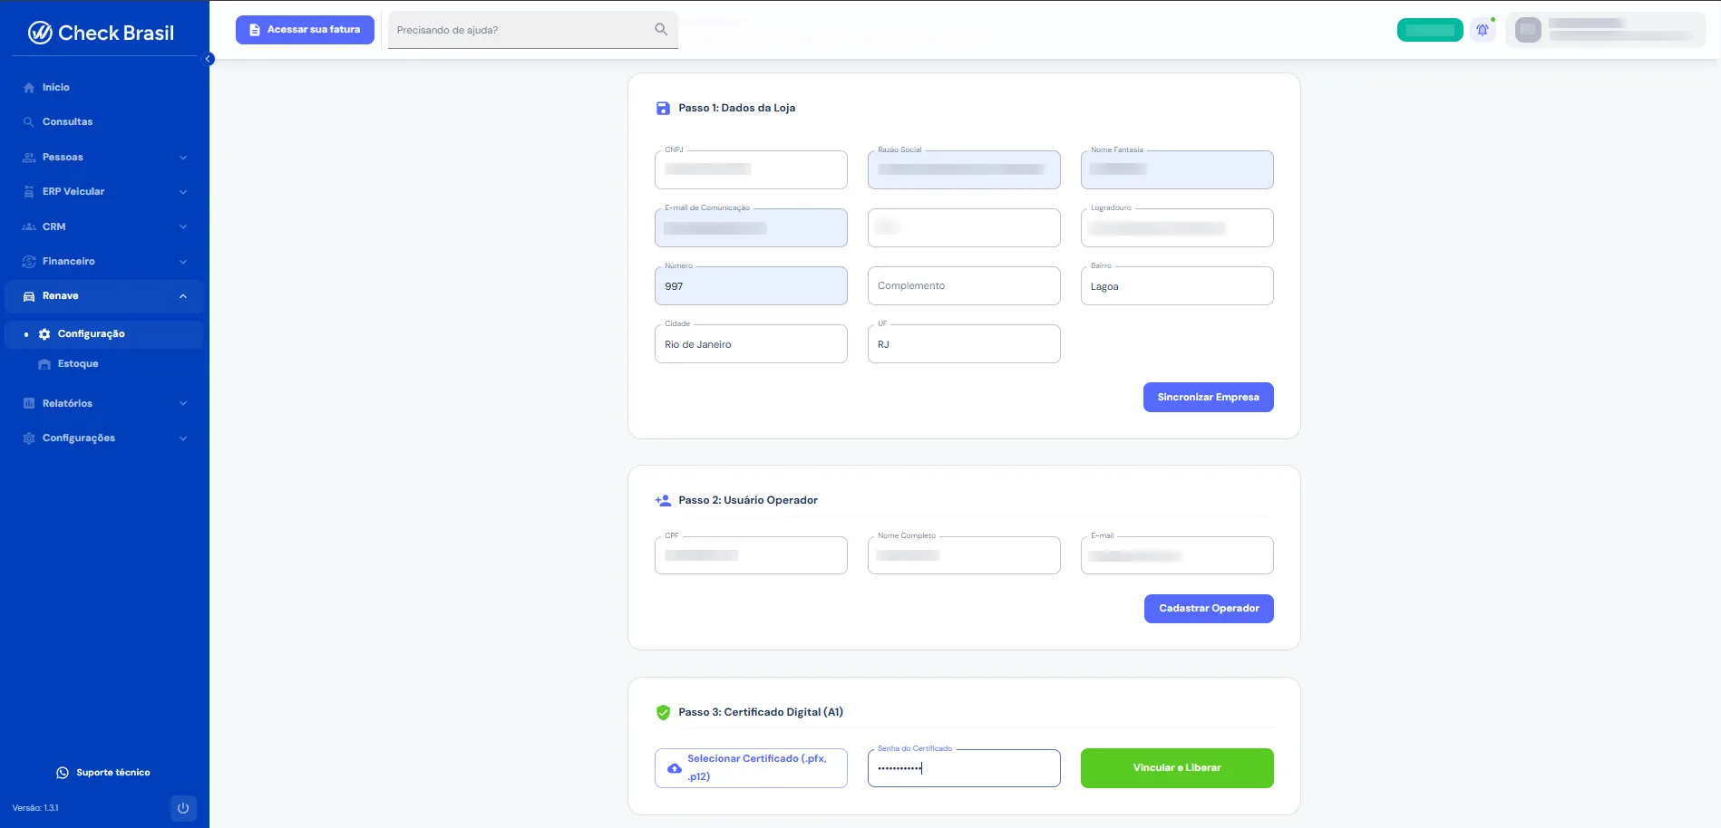Click the Início home icon
The image size is (1721, 828).
click(x=29, y=88)
